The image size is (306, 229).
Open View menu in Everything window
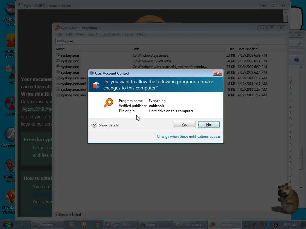(x=79, y=34)
